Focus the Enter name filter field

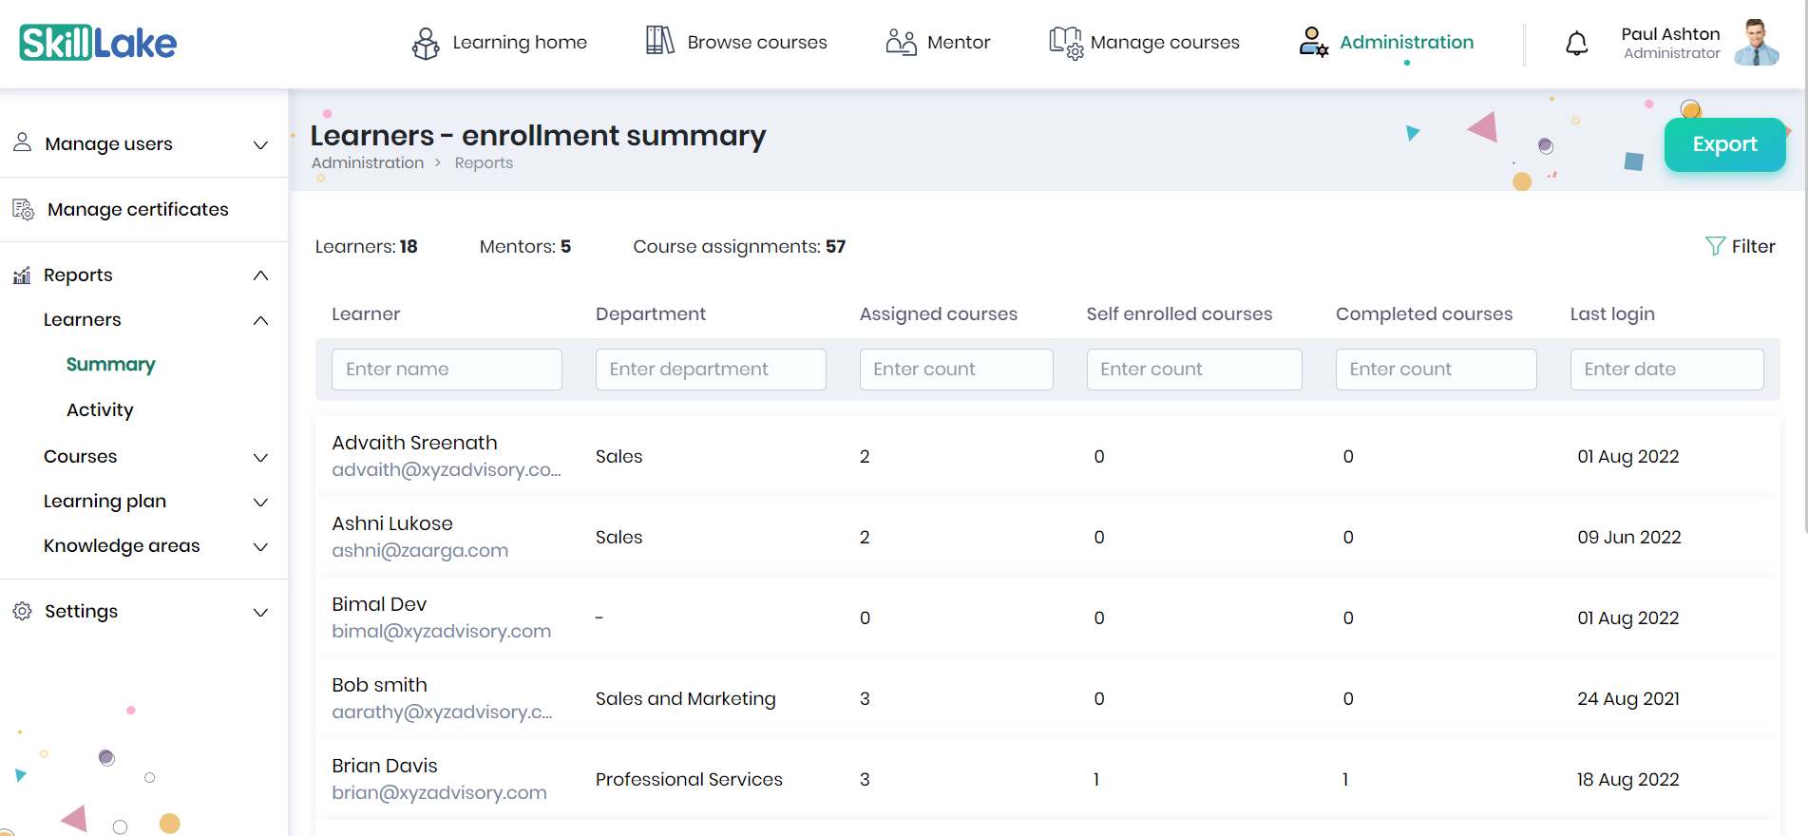[447, 370]
